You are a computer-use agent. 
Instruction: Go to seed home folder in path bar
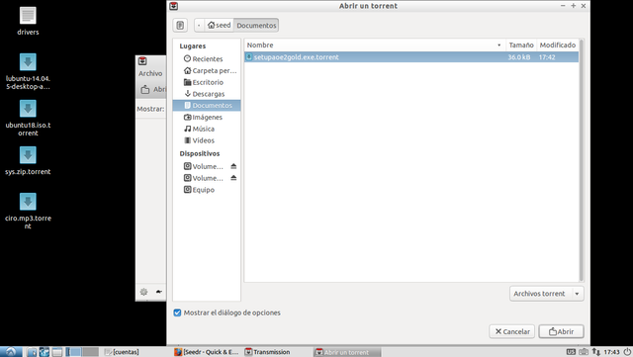pos(219,25)
